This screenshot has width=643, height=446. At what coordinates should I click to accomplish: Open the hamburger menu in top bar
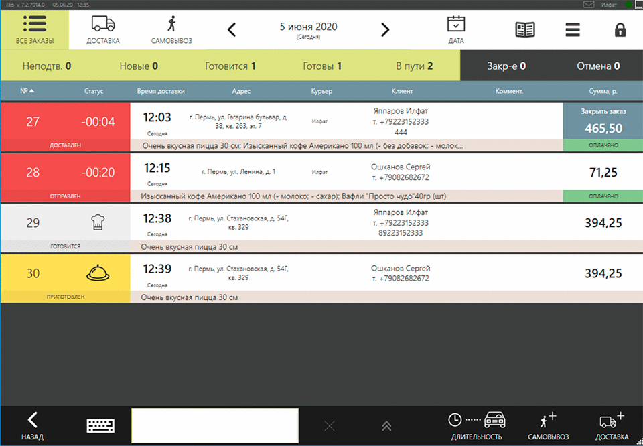[572, 30]
